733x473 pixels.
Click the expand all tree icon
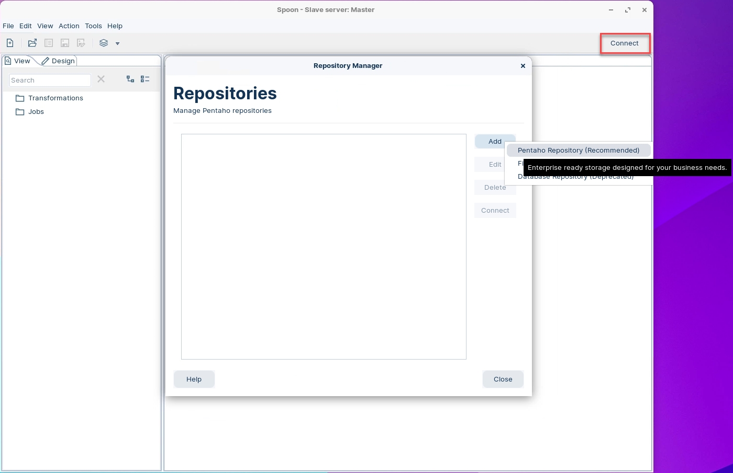coord(130,79)
